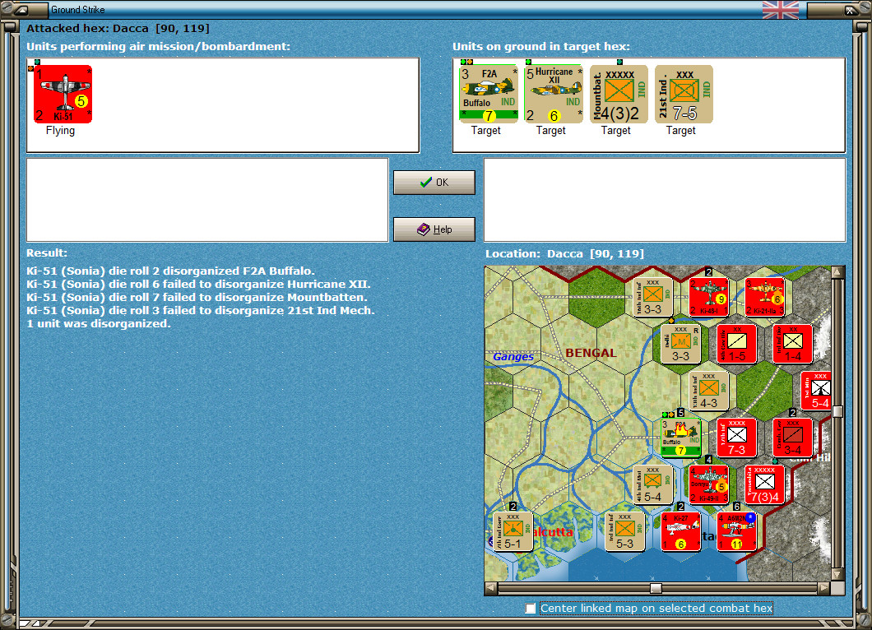Select the A6M2N floatplane fighter counter
The height and width of the screenshot is (630, 872).
coord(736,531)
